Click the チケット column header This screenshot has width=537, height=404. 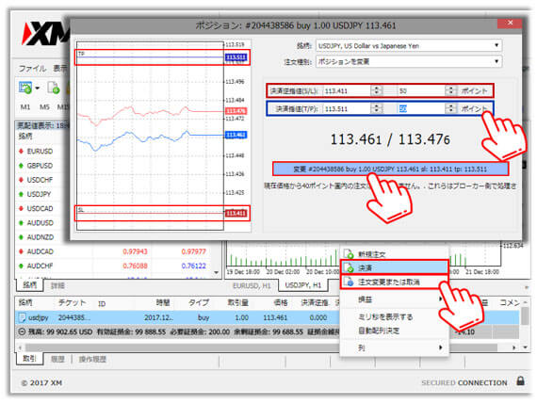click(72, 302)
